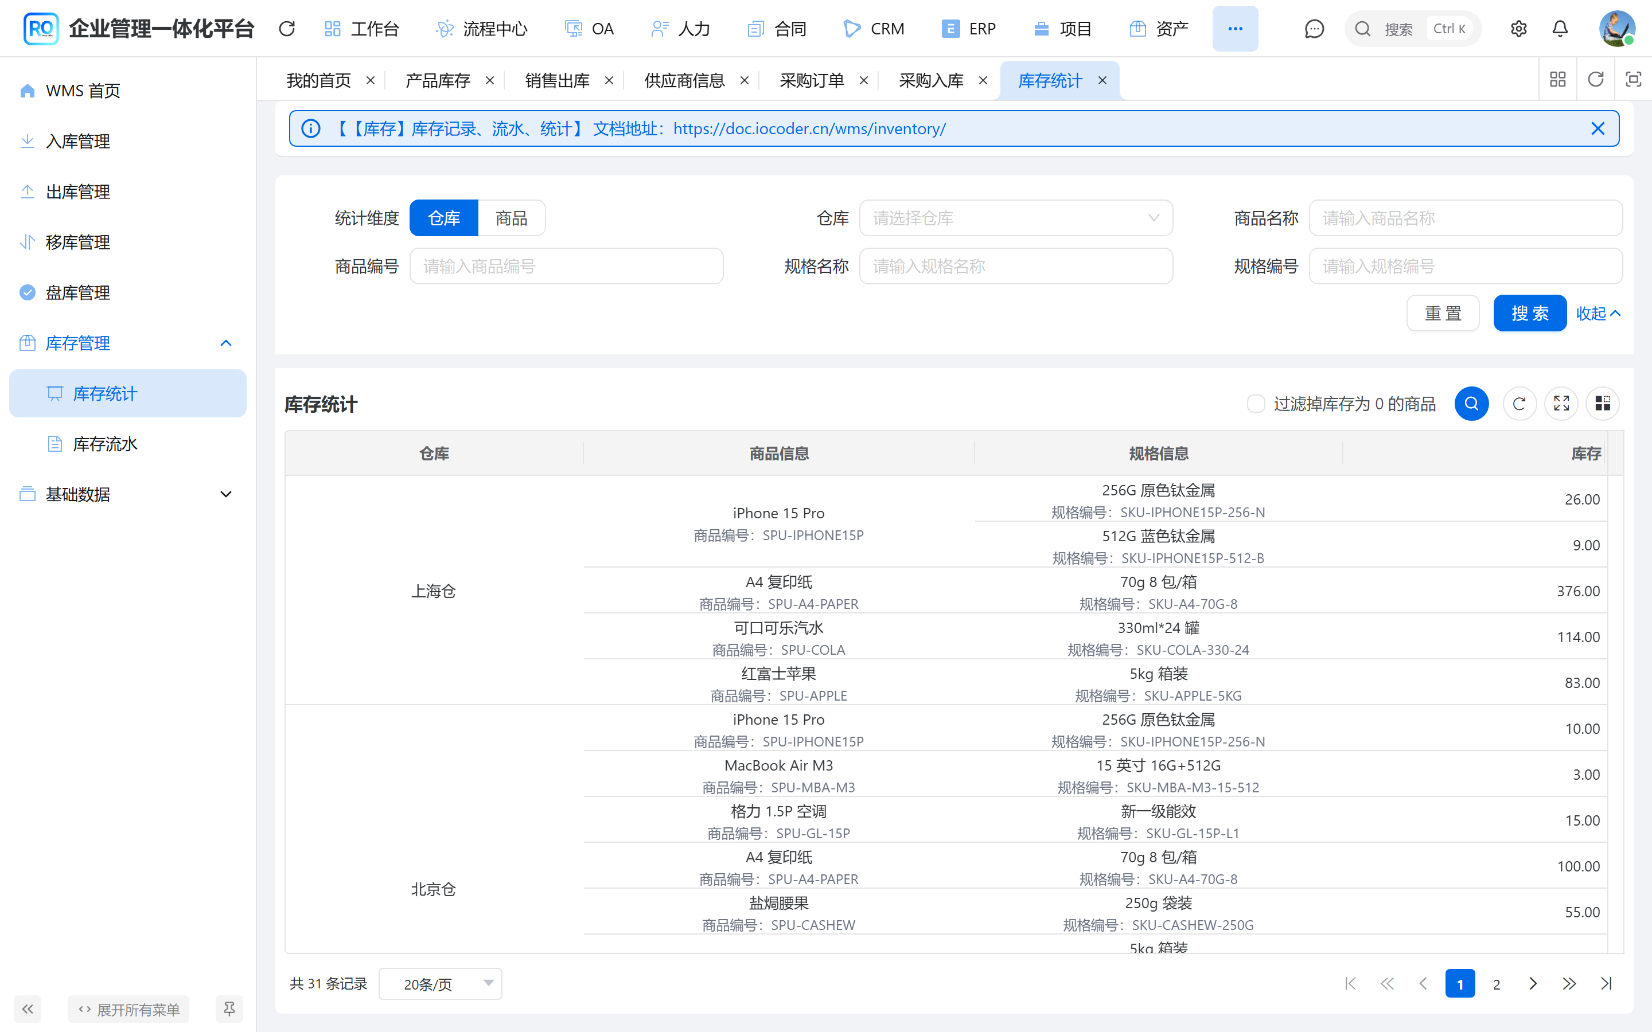The image size is (1652, 1032).
Task: Expand the 基础数据 sidebar group
Action: tap(128, 494)
